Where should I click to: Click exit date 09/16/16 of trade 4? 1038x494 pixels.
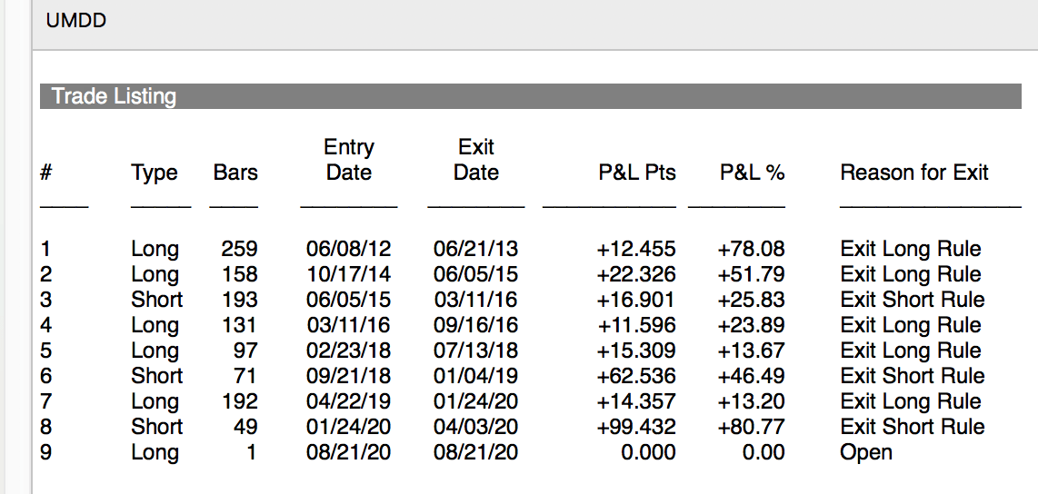(x=476, y=325)
